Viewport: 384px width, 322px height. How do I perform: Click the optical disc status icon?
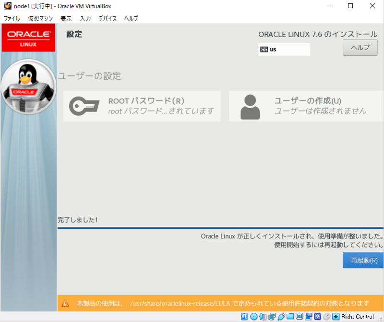point(254,317)
